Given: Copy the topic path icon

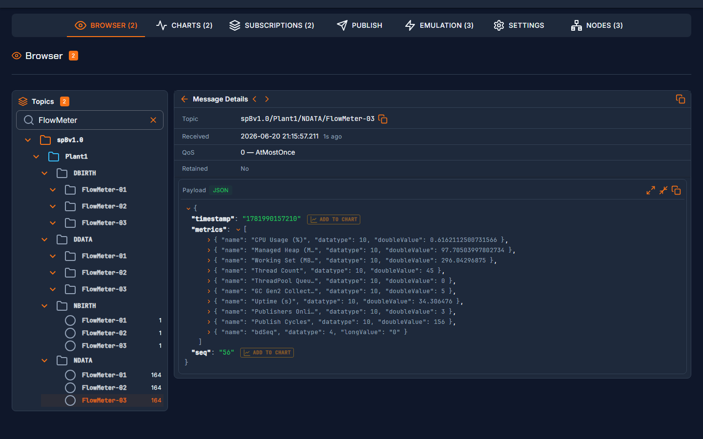Looking at the screenshot, I should 383,119.
